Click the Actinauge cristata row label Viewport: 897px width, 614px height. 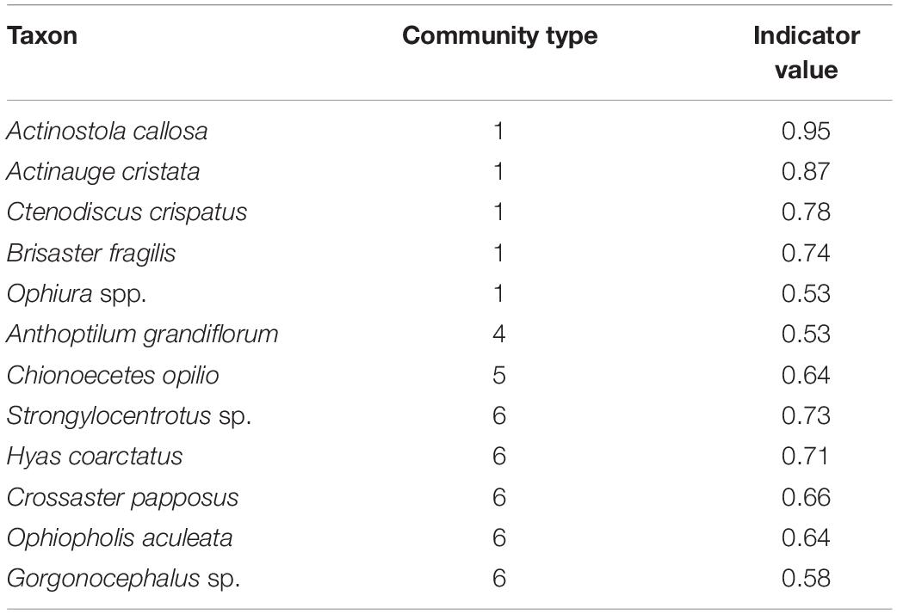[x=102, y=171]
